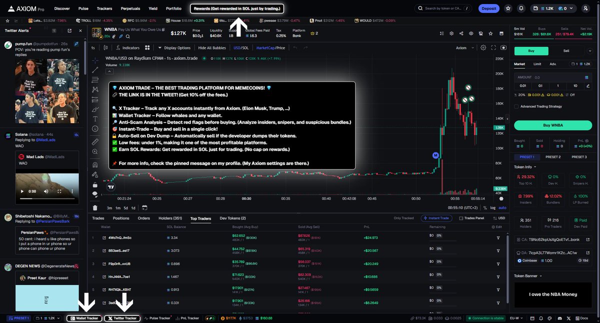
Task: Click the list settings icon in the token header
Action: [441, 33]
